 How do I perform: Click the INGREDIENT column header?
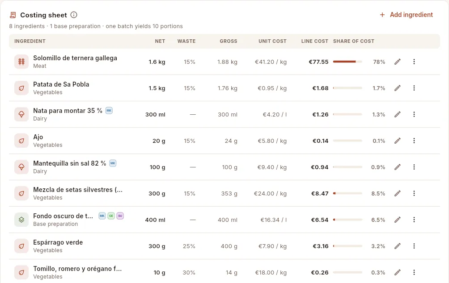coord(30,41)
